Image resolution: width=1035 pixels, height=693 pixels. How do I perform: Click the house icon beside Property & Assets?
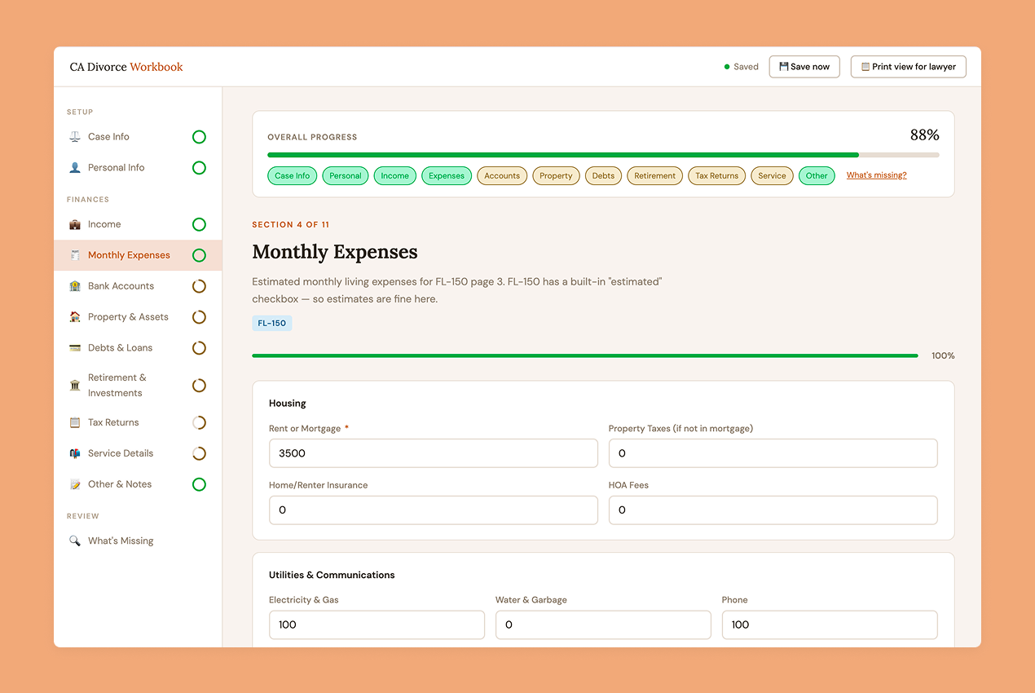(x=75, y=317)
